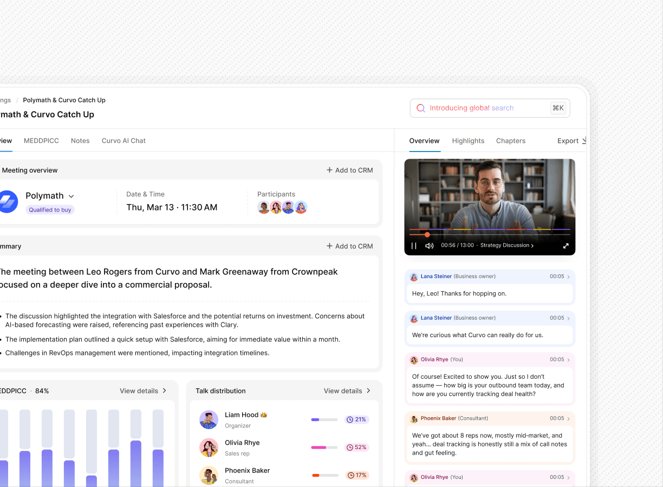The width and height of the screenshot is (663, 487).
Task: Switch to the MEDDPICC tab
Action: 41,141
